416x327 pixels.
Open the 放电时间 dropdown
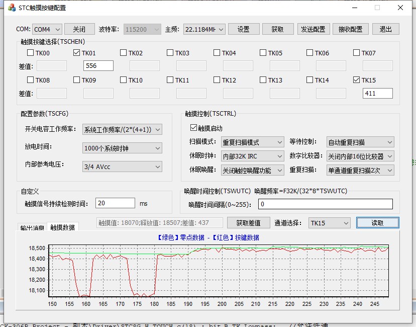[x=122, y=148]
